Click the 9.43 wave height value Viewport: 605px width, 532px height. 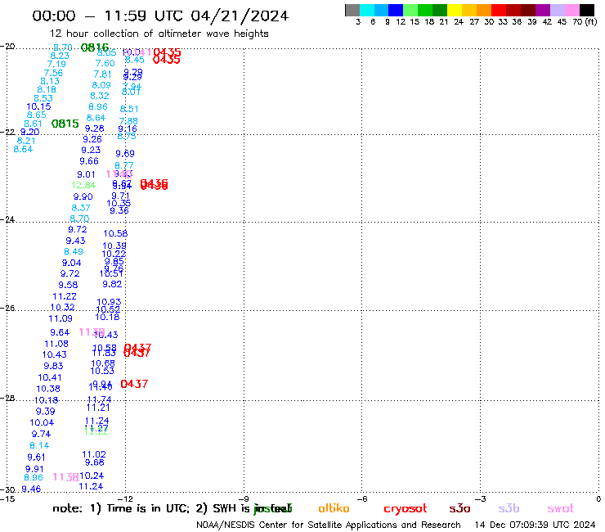(75, 241)
